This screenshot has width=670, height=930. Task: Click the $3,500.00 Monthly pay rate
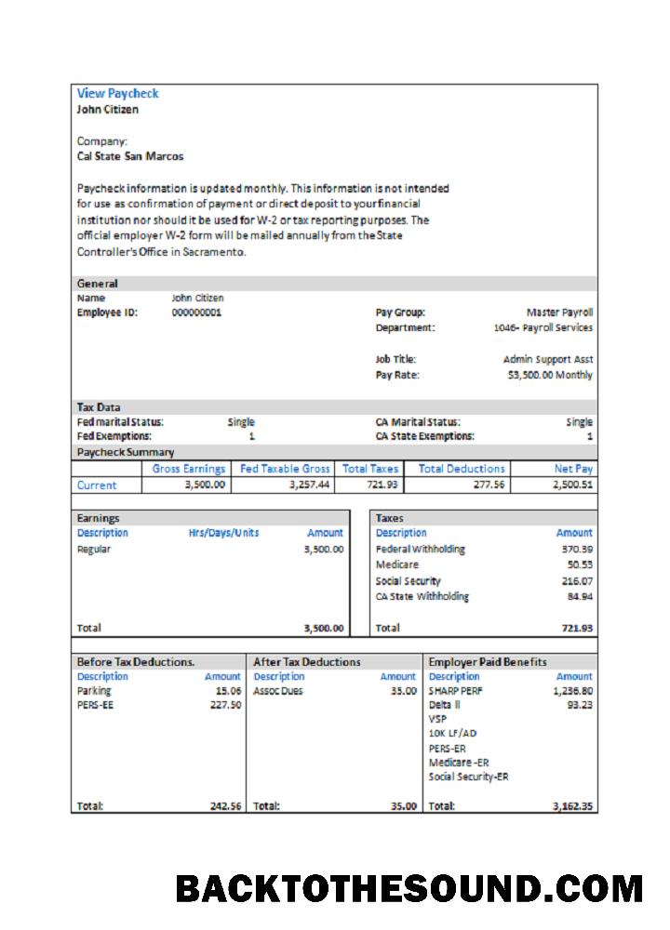(550, 375)
